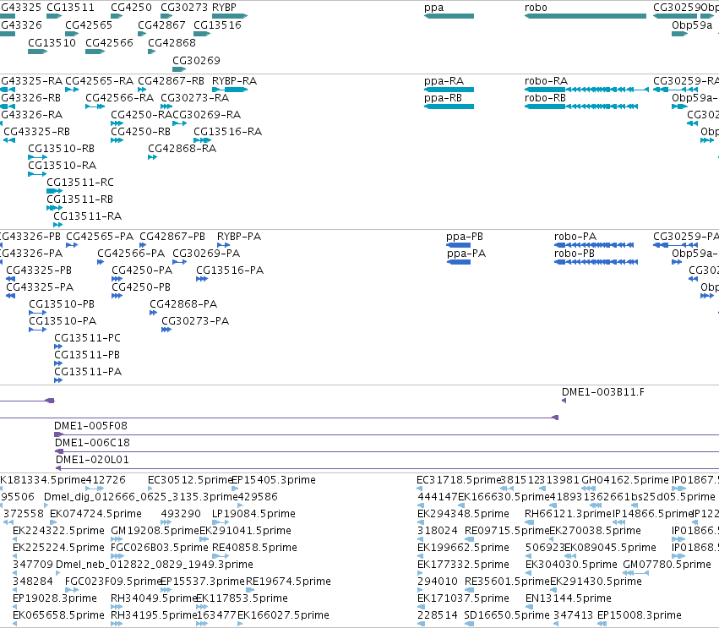Click the CG42566 gene label
The image size is (719, 628).
coord(109,43)
